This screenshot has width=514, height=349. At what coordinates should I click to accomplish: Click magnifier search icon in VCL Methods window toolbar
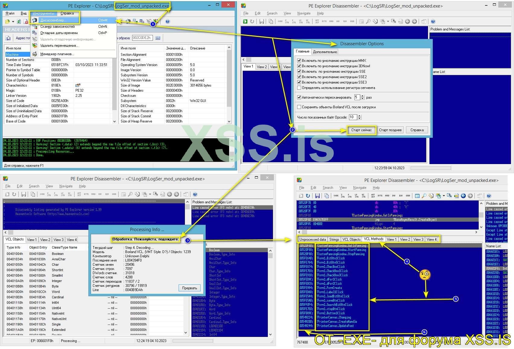click(424, 196)
